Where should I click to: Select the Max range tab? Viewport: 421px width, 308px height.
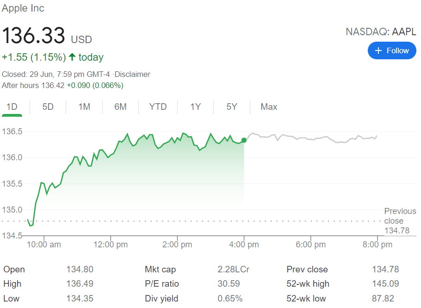click(269, 107)
